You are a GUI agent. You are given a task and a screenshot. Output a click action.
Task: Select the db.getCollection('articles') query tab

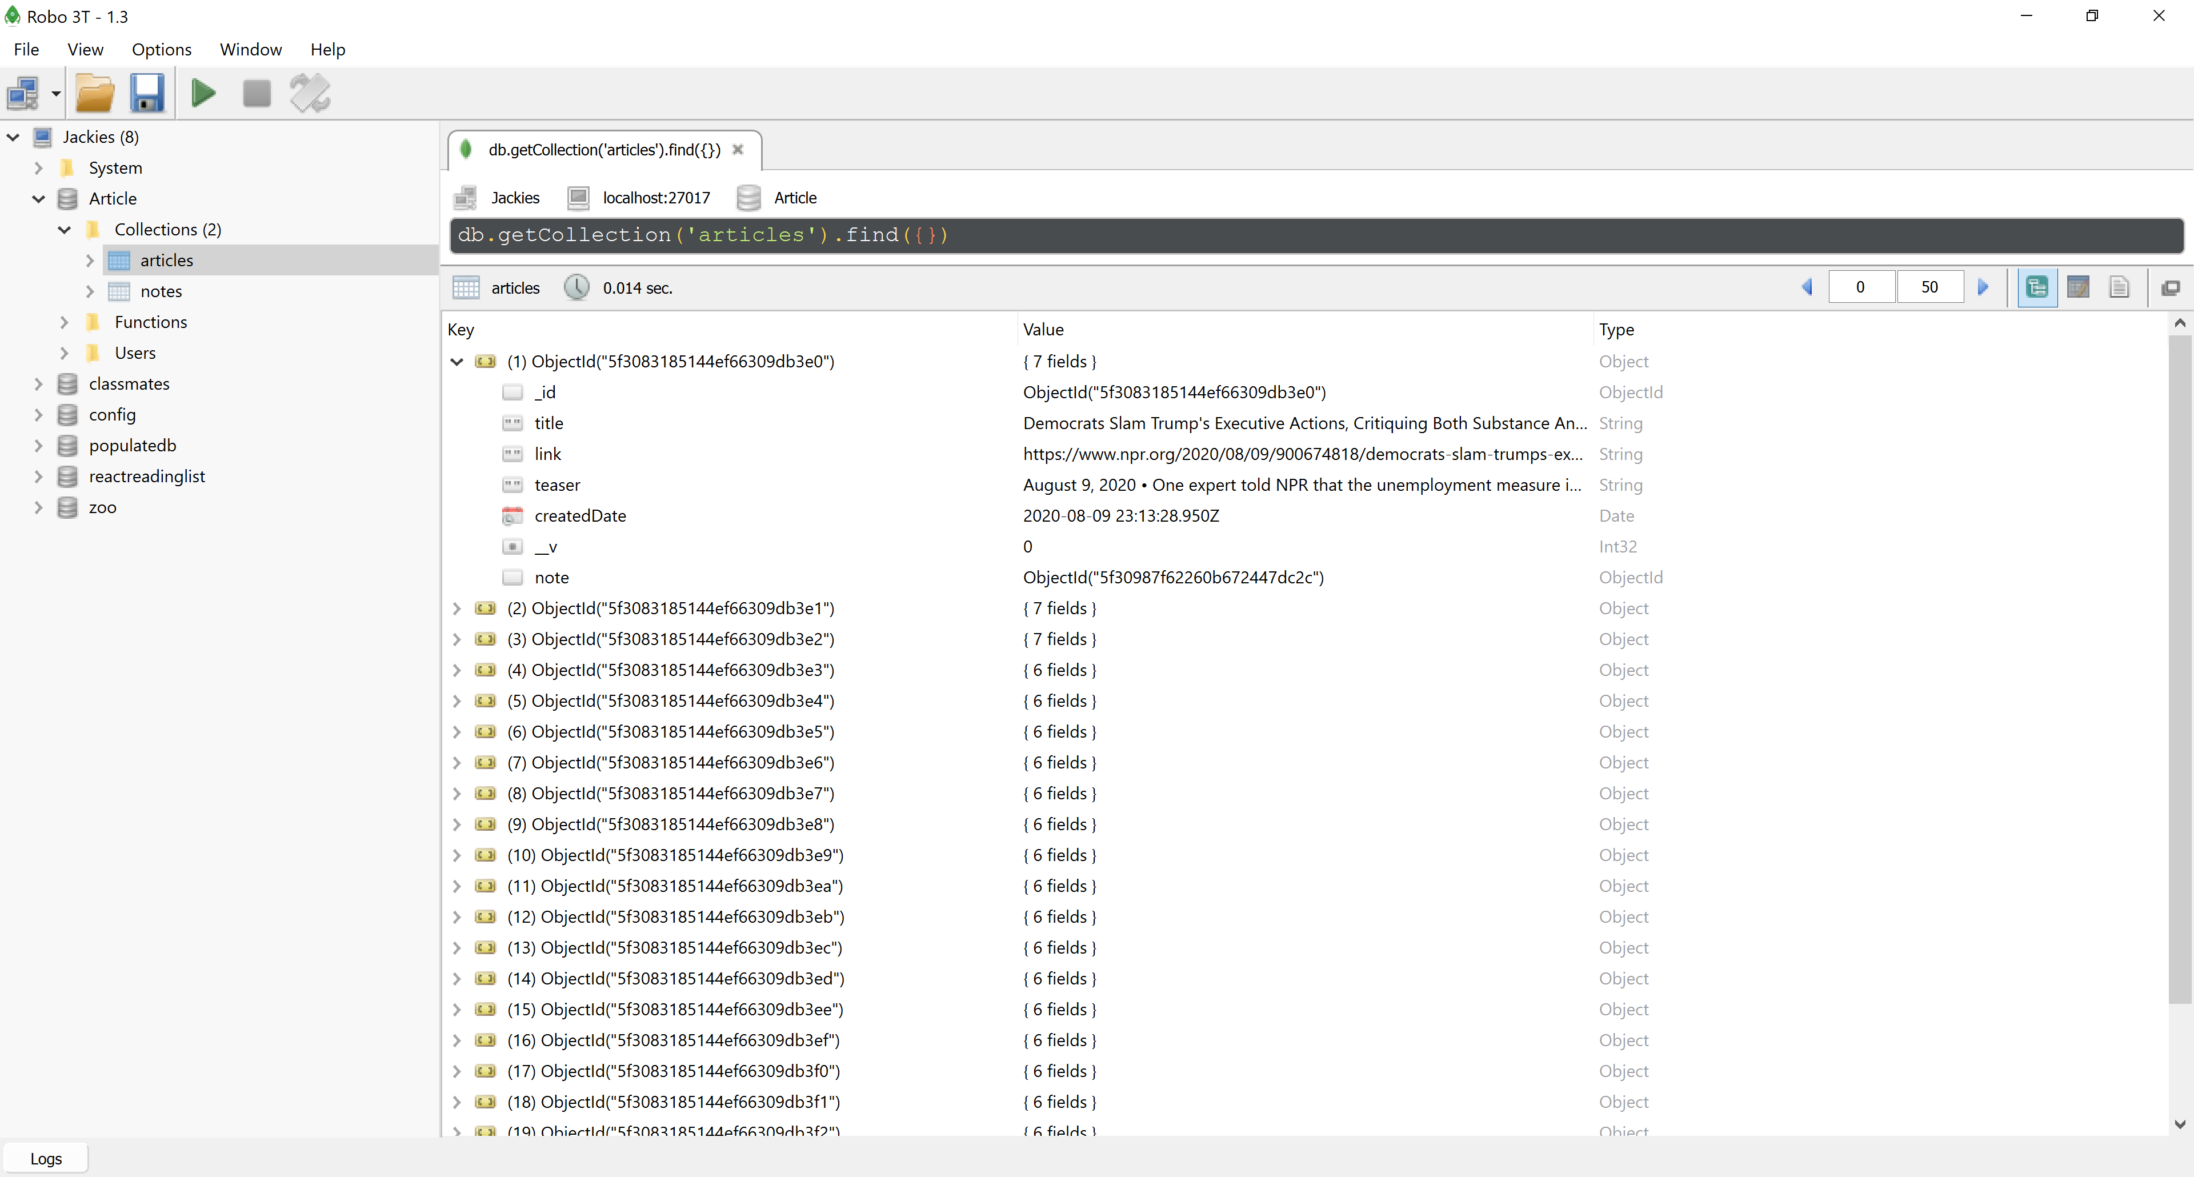coord(604,150)
